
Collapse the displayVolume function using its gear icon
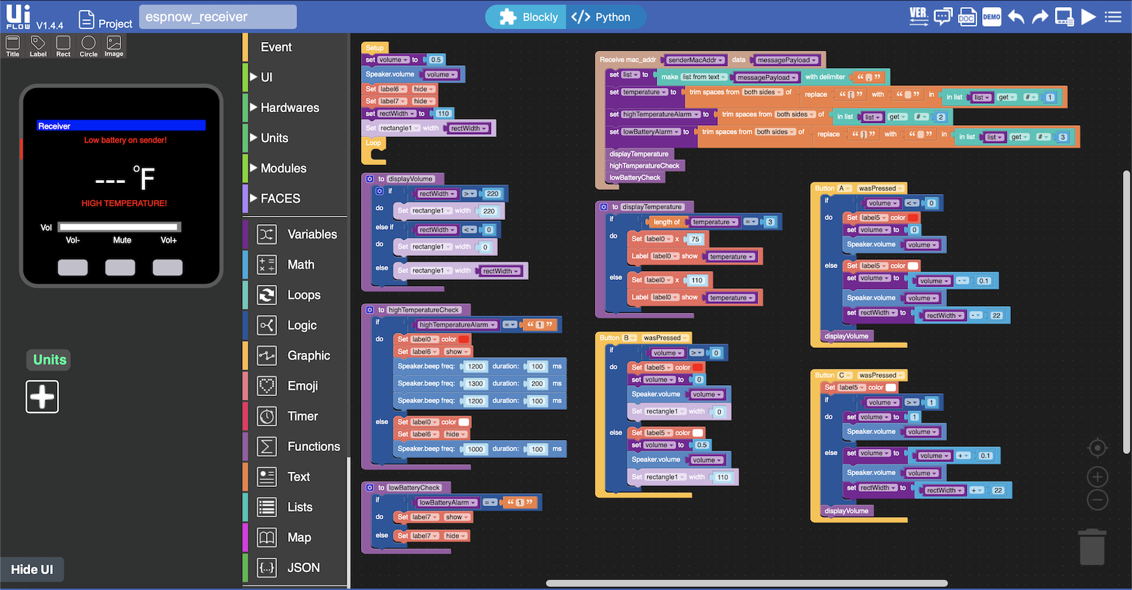[369, 179]
